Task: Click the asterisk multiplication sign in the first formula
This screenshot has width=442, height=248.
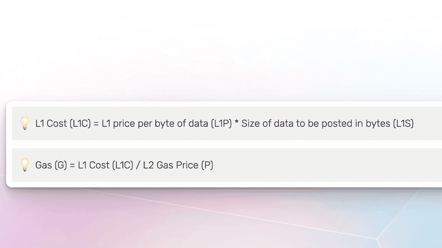Action: 237,123
